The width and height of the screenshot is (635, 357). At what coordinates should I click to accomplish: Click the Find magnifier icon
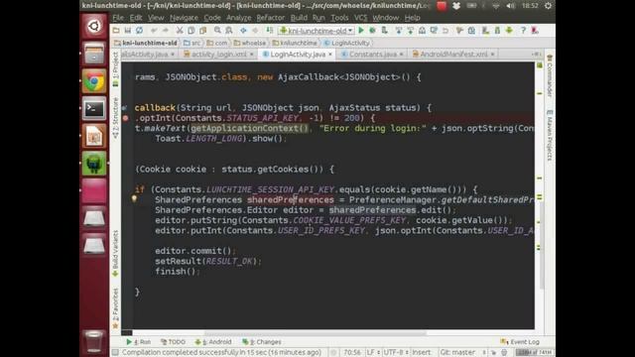217,31
